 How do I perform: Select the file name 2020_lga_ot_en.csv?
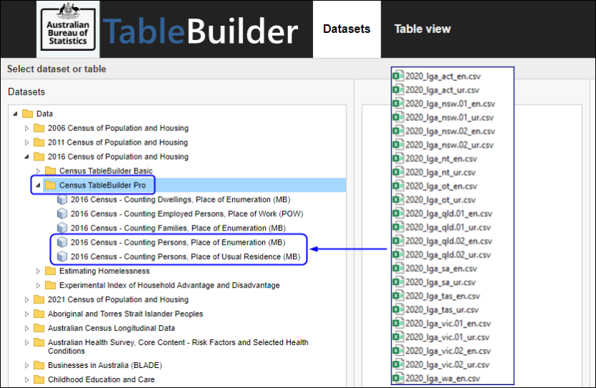pos(441,186)
